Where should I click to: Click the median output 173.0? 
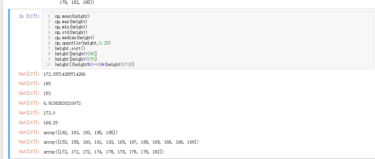tap(49, 113)
